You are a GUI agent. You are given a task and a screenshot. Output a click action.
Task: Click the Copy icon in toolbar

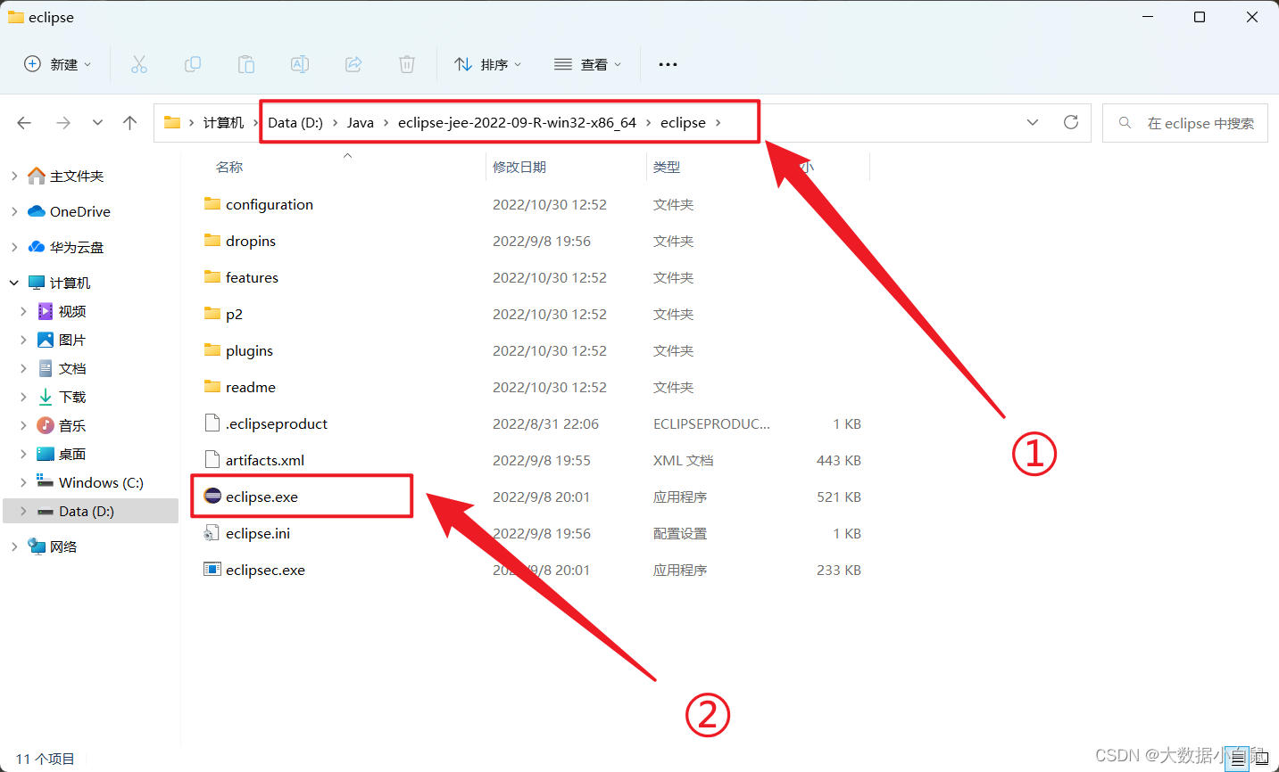(x=192, y=64)
